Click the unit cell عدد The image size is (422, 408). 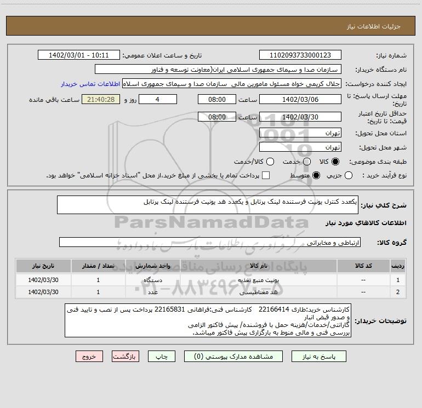(x=152, y=292)
